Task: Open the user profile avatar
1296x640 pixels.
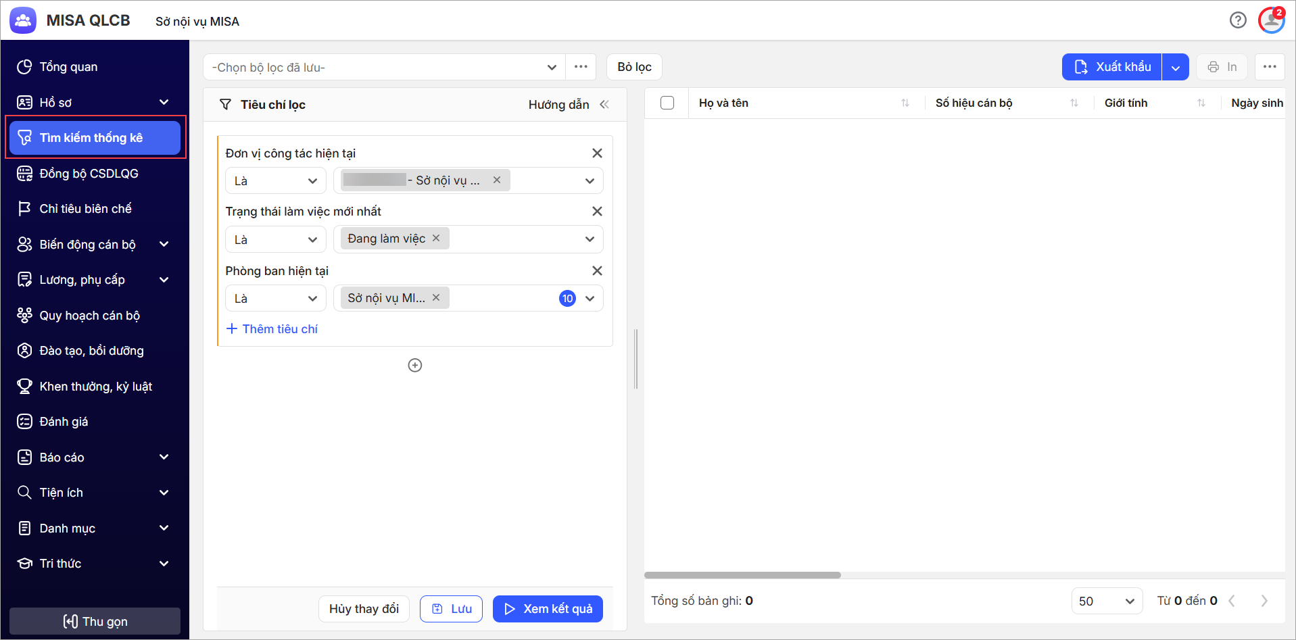Action: [1271, 20]
